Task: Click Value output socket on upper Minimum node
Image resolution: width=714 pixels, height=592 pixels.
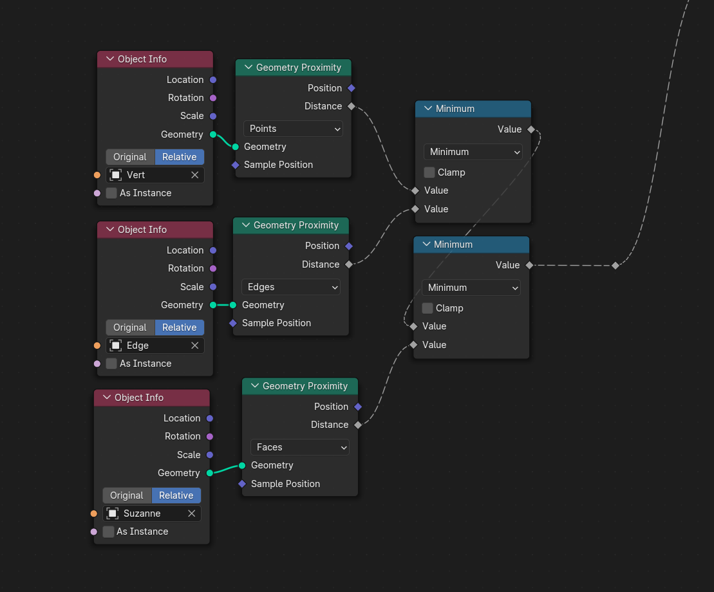Action: (x=531, y=130)
